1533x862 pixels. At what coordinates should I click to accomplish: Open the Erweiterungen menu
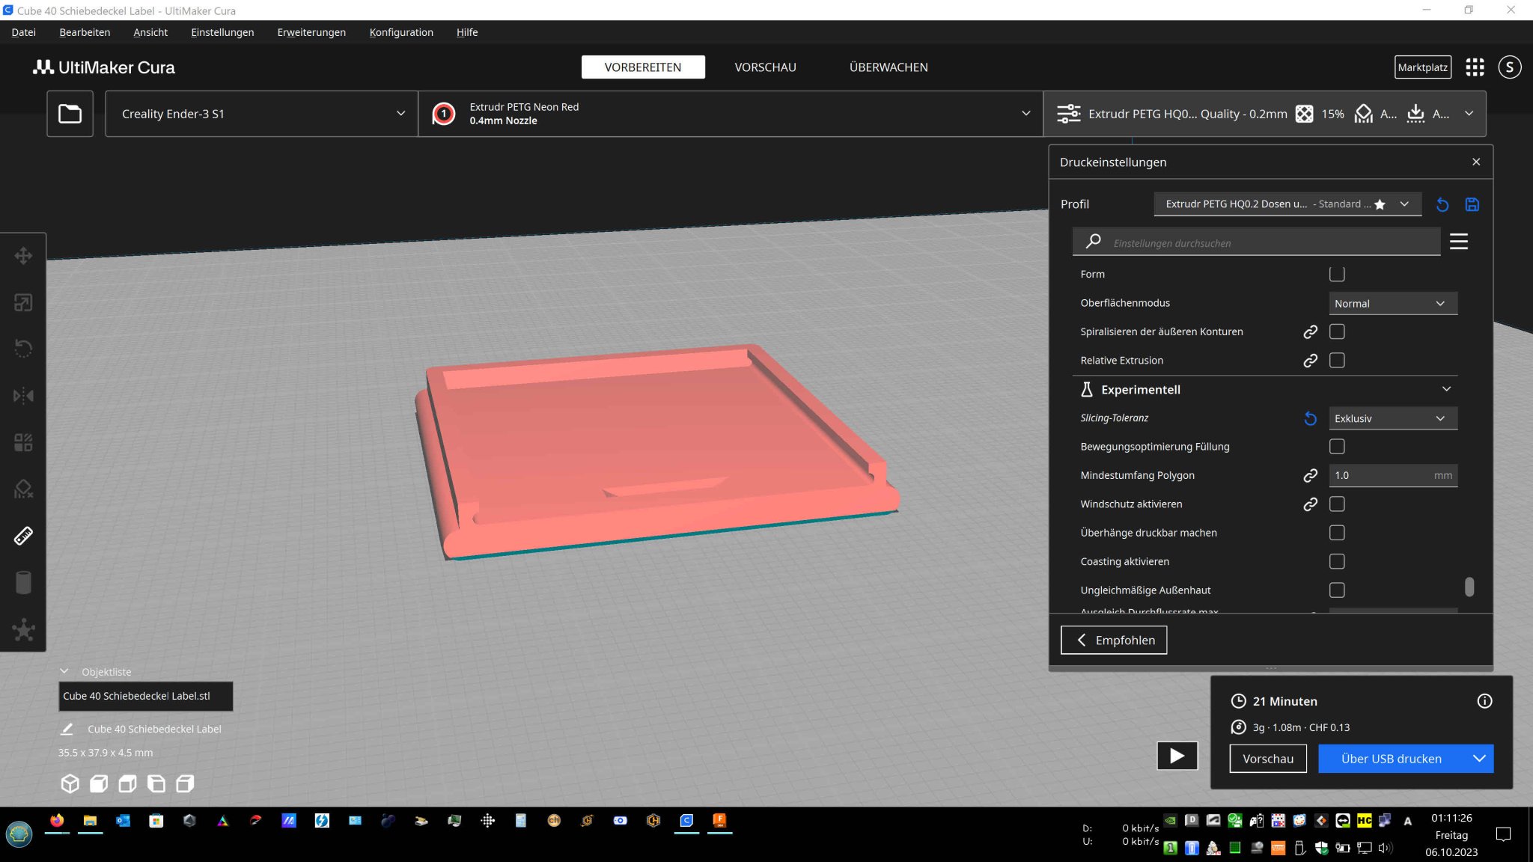coord(311,32)
